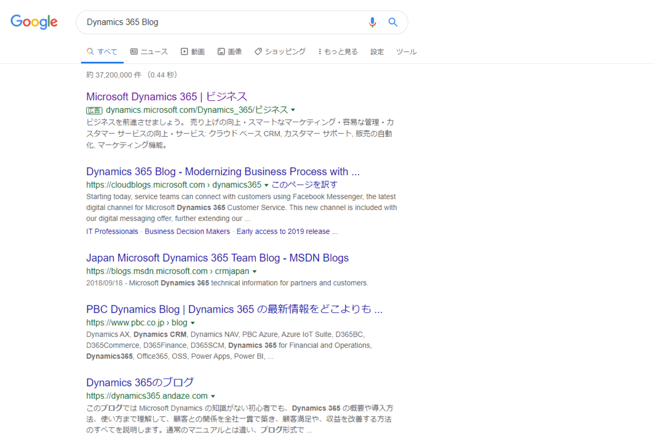Click the Google logo
This screenshot has width=654, height=445.
34,22
